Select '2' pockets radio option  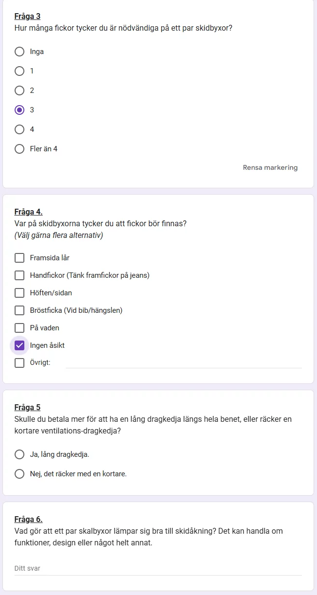pyautogui.click(x=19, y=90)
